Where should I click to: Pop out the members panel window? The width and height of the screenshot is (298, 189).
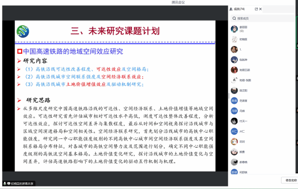coord(256,9)
